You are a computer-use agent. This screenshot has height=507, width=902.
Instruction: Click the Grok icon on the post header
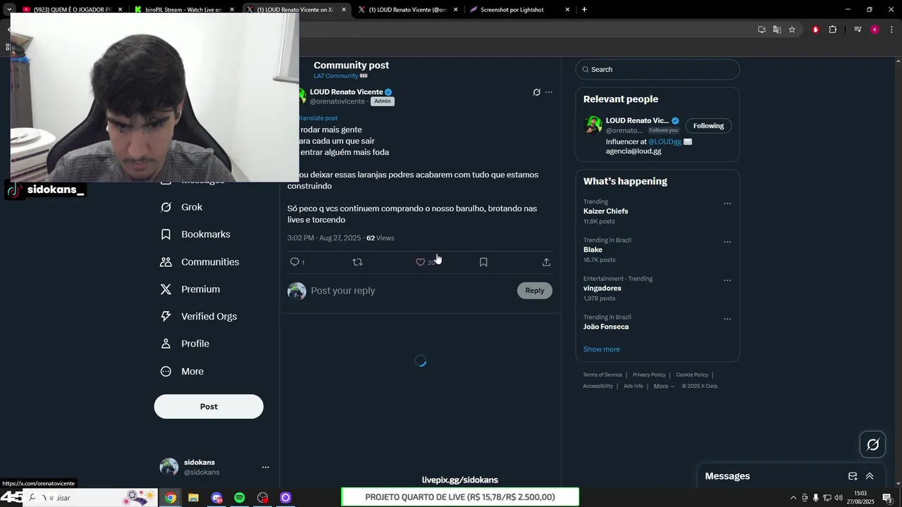(536, 92)
